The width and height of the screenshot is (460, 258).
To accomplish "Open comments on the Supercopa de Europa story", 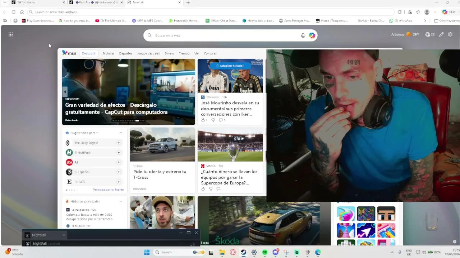I will tap(218, 189).
